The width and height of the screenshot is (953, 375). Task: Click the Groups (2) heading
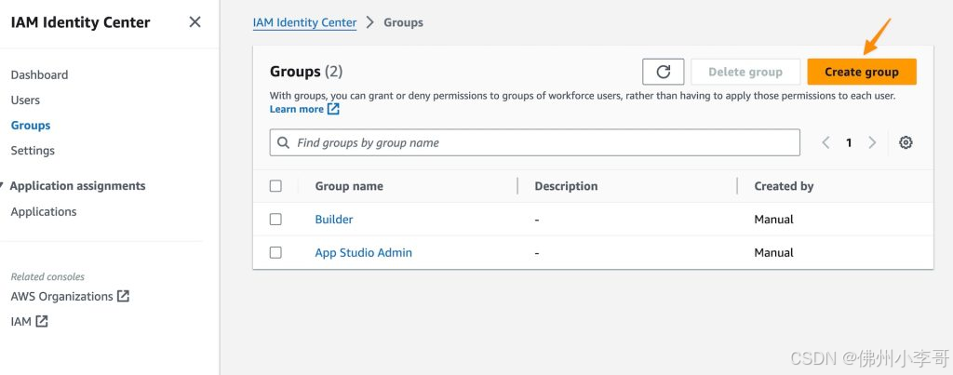306,72
